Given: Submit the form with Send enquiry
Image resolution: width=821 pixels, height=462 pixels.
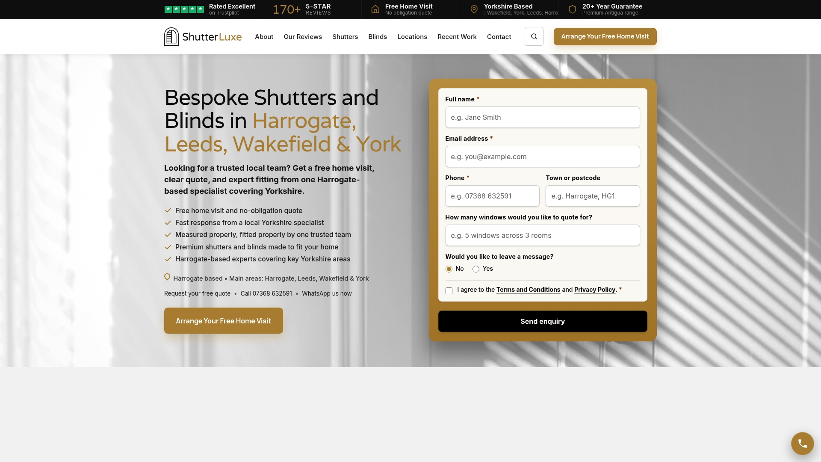Looking at the screenshot, I should point(543,321).
